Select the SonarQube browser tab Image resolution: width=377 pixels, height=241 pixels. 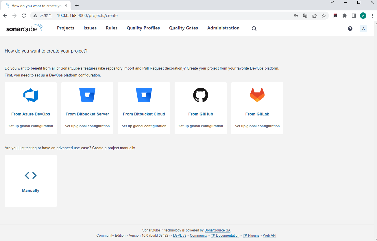[36, 5]
